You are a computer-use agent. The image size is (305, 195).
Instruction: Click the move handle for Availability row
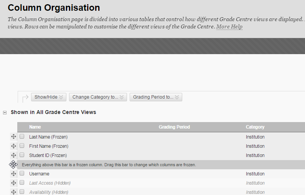tap(13, 192)
